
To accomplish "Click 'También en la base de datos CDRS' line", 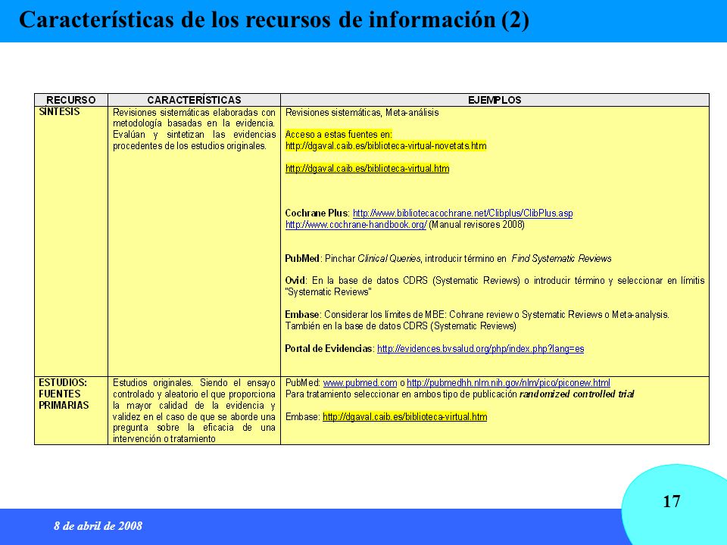I will click(x=401, y=325).
